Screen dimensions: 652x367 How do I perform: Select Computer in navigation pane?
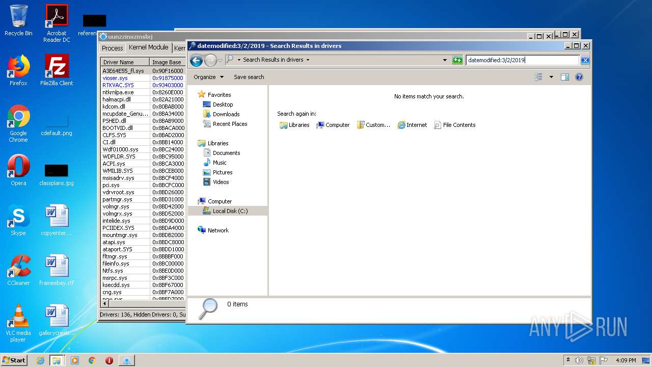click(x=214, y=201)
